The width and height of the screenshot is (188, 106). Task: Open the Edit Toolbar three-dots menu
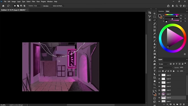coord(155,88)
